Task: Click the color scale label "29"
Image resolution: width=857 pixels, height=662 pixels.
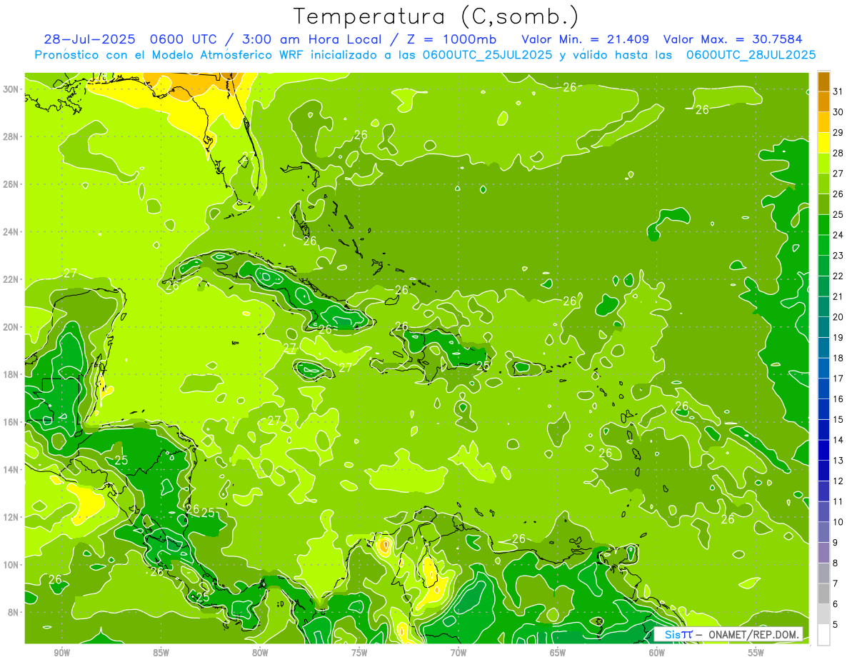Action: [x=838, y=132]
